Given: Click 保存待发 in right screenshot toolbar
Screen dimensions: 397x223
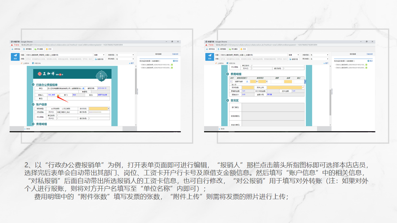Looking at the screenshot, I should pyautogui.click(x=211, y=49).
